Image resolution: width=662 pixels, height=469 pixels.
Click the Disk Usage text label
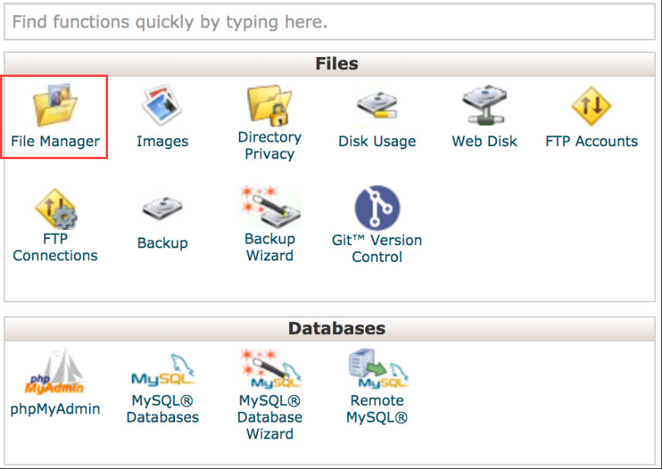(377, 141)
